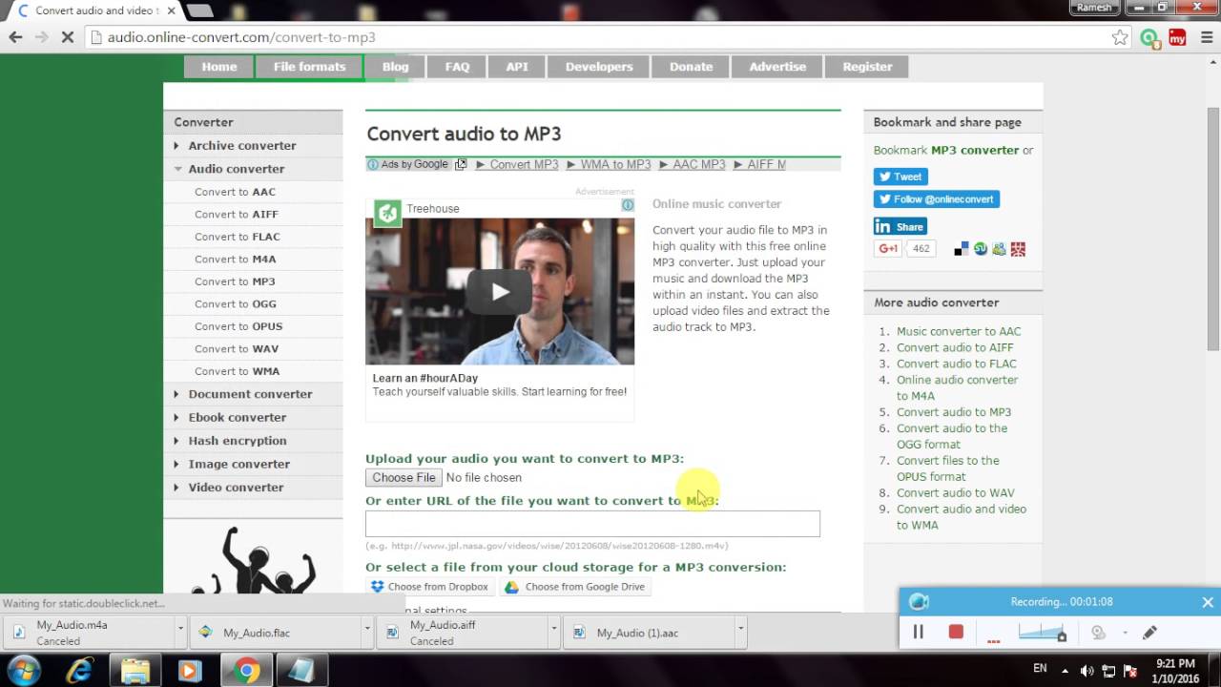This screenshot has height=687, width=1221.
Task: Click the LinkedIn Share button
Action: click(900, 227)
